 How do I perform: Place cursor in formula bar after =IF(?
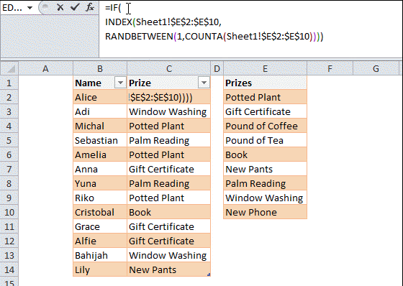point(122,8)
